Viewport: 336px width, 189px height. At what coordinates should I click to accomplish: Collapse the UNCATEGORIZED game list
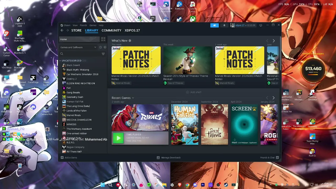pos(60,61)
